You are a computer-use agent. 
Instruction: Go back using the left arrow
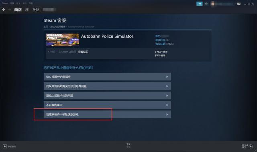pyautogui.click(x=4, y=10)
